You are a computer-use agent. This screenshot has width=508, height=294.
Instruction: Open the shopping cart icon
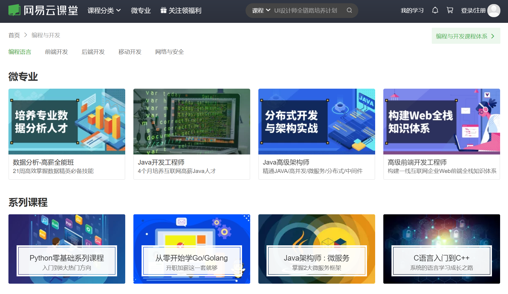[450, 10]
